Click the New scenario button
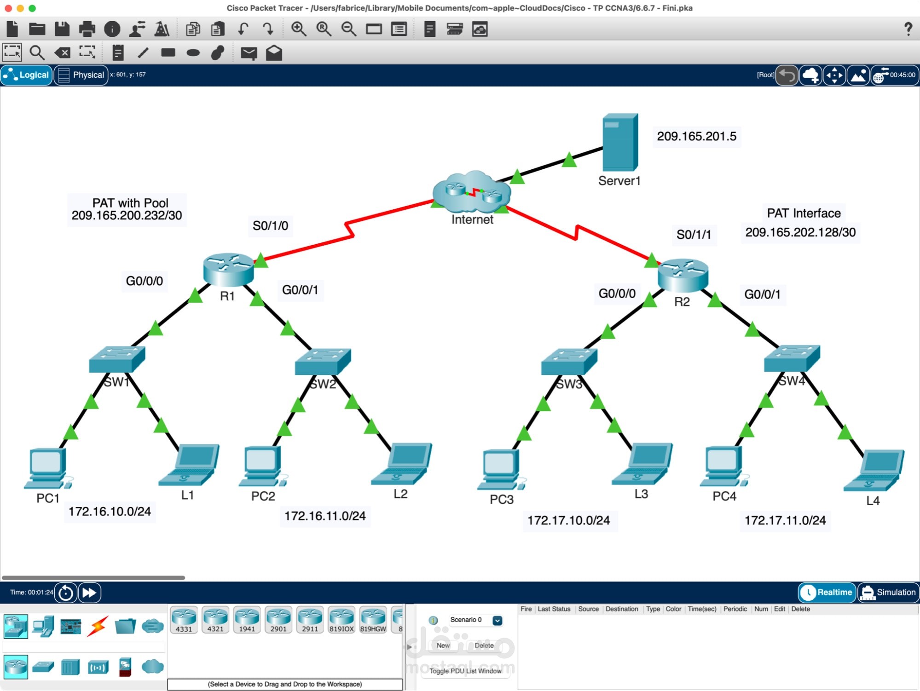 pyautogui.click(x=443, y=645)
